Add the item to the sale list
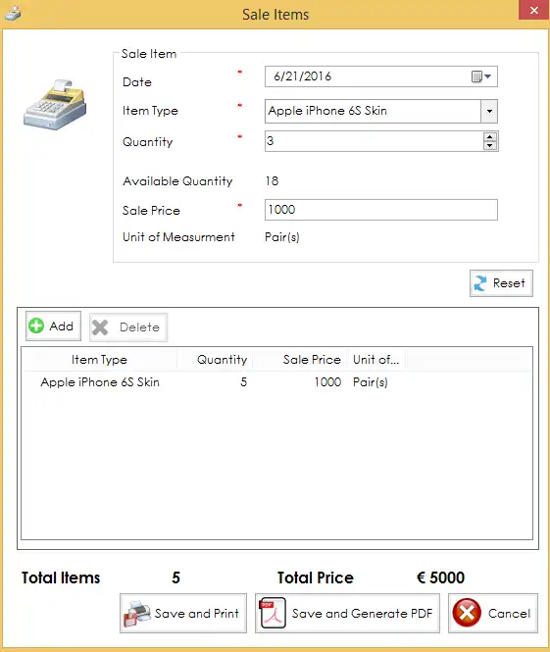The height and width of the screenshot is (652, 550). tap(53, 326)
